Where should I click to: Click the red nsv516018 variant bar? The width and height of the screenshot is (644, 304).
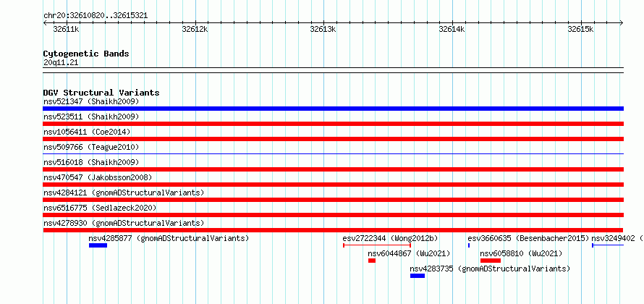[333, 169]
